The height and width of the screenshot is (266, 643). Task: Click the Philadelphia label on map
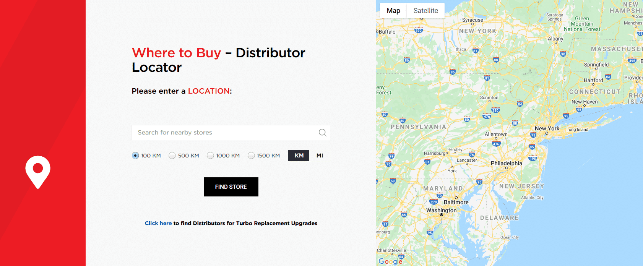pyautogui.click(x=506, y=163)
